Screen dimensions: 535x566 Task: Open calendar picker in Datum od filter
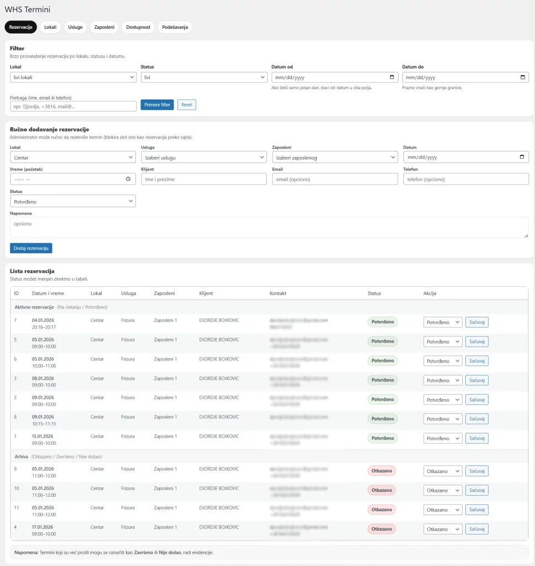point(392,77)
